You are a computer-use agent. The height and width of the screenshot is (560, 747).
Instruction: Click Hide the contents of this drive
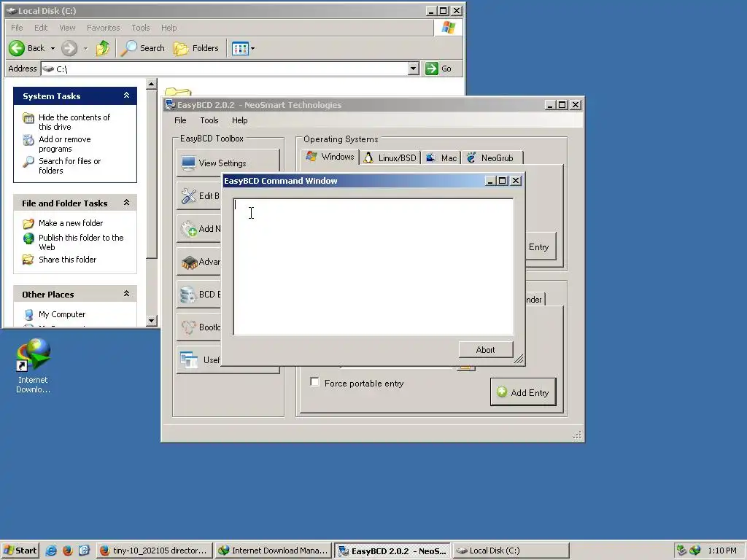tap(74, 122)
